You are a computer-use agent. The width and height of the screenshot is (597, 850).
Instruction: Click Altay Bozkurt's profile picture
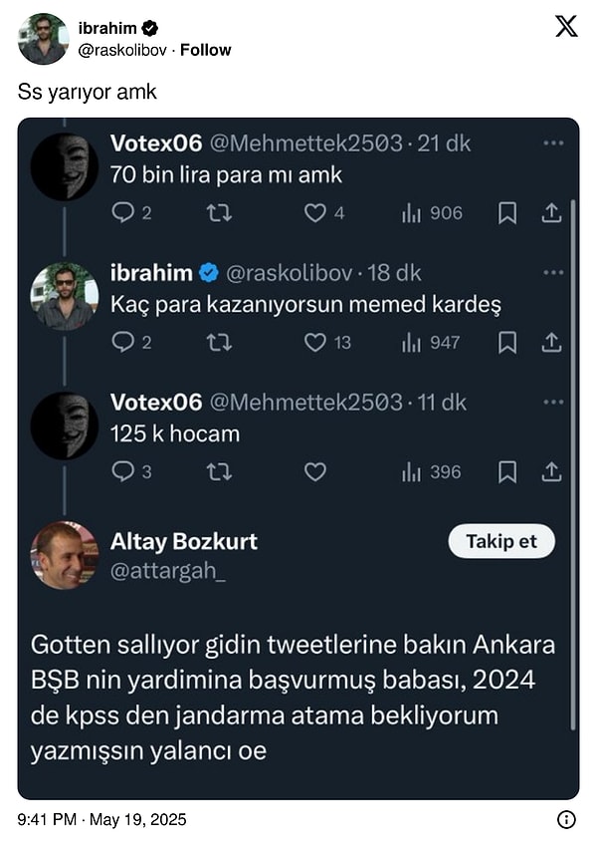pyautogui.click(x=65, y=555)
